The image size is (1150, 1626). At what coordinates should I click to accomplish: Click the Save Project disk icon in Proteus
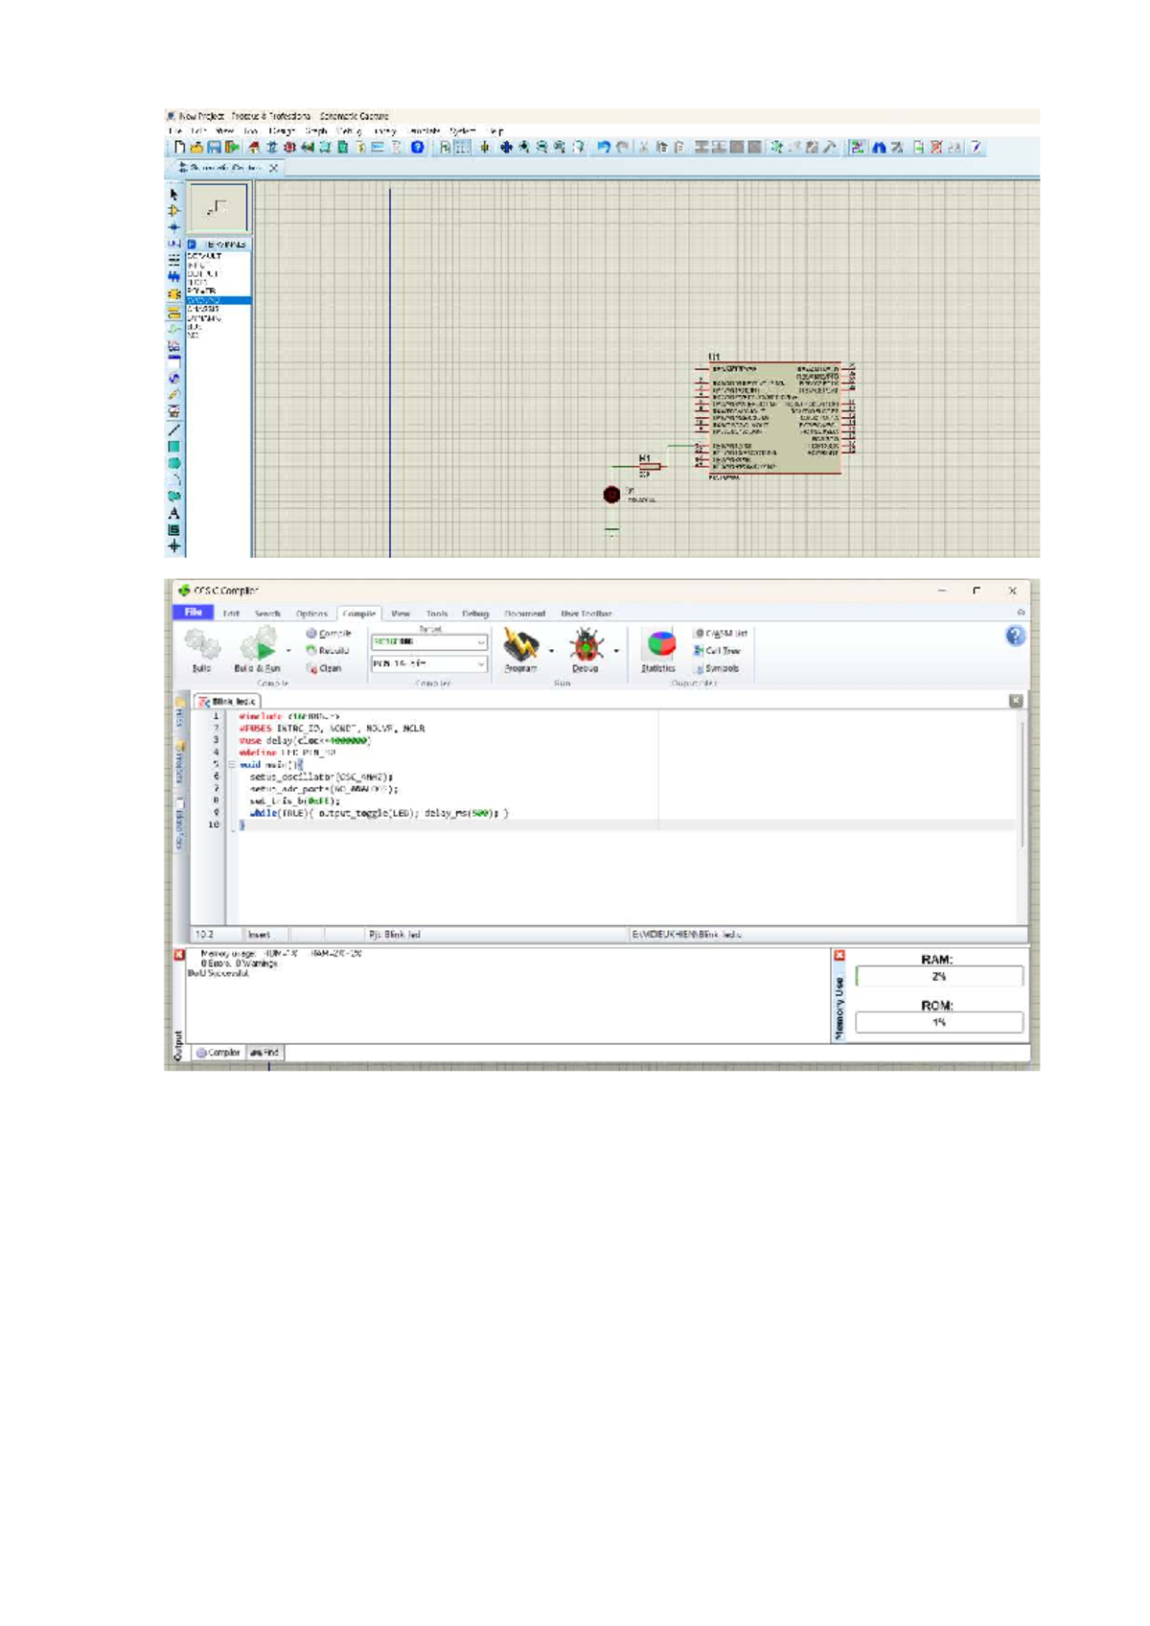coord(215,148)
